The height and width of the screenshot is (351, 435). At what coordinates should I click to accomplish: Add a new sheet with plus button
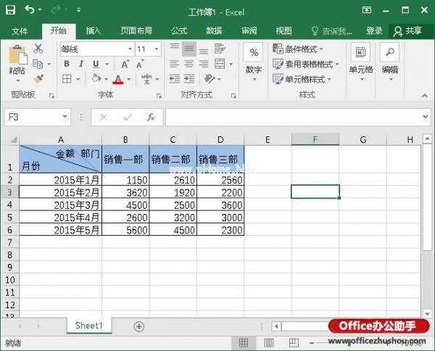[x=138, y=327]
